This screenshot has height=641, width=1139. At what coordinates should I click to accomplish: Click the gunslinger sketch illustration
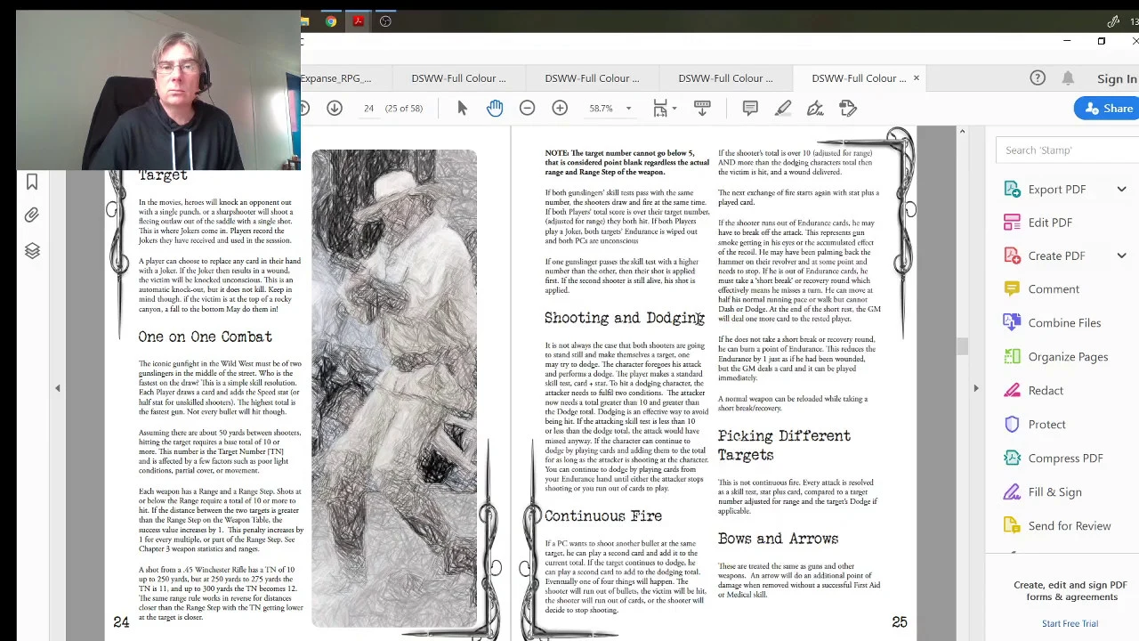pyautogui.click(x=394, y=388)
